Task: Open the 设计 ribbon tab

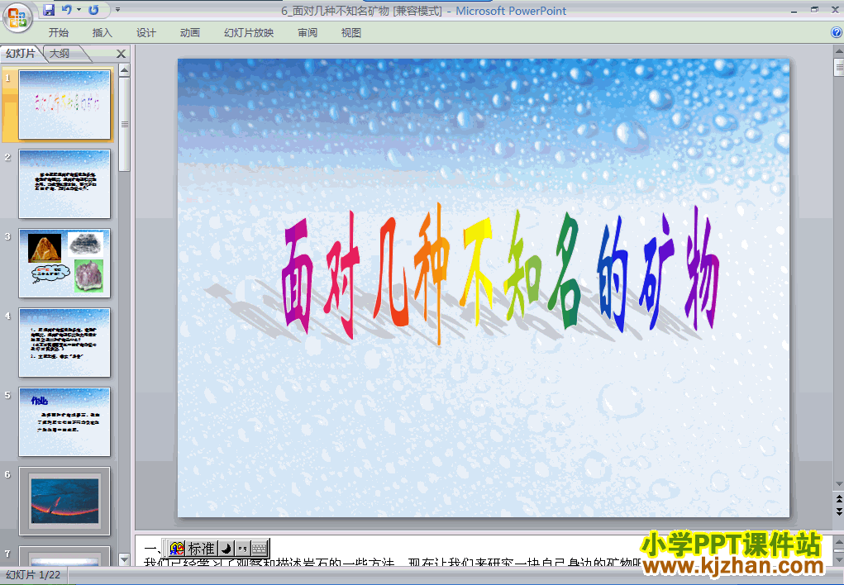Action: click(x=145, y=33)
